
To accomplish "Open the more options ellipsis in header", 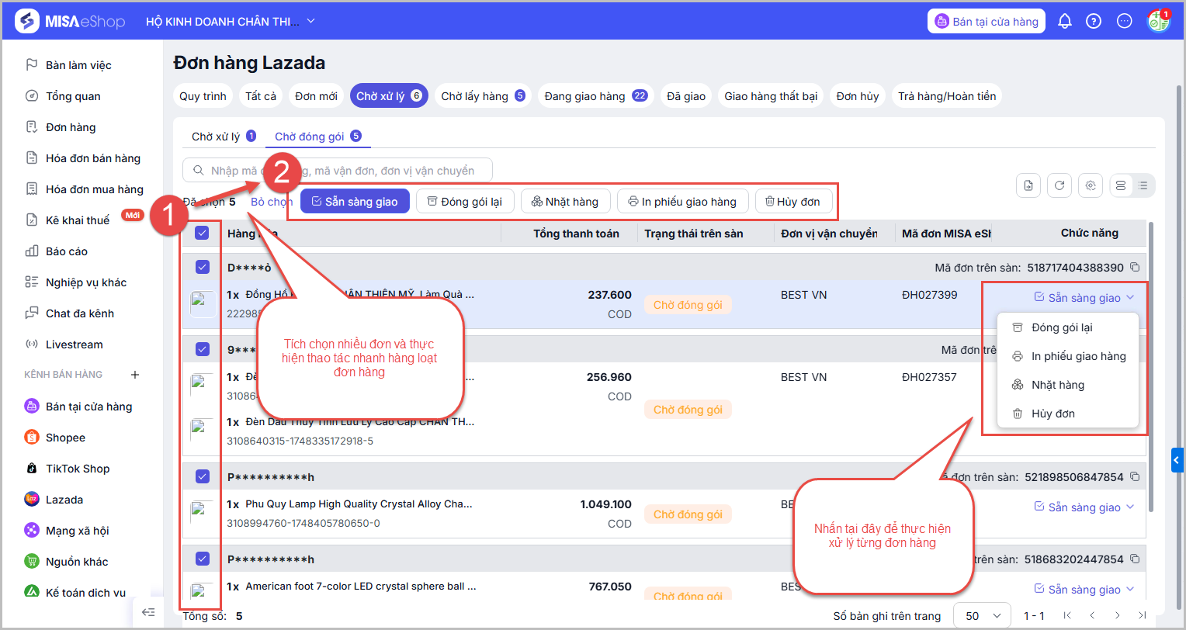I will pyautogui.click(x=1124, y=22).
